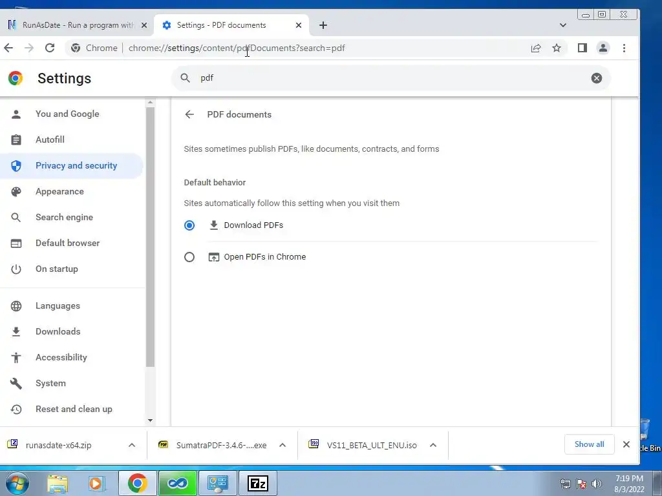Bookmark this page with the star icon
The height and width of the screenshot is (496, 662).
tap(557, 48)
